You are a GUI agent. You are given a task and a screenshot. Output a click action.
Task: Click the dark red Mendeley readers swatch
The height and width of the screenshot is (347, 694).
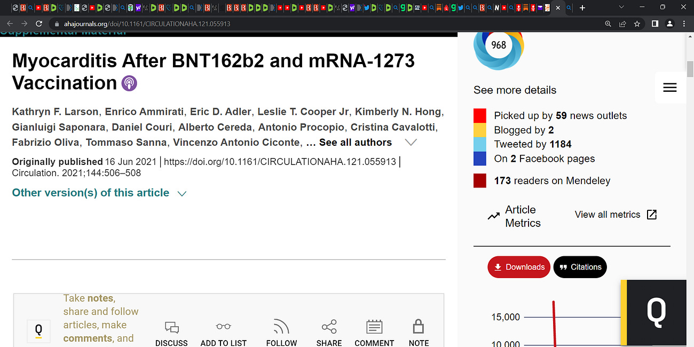click(480, 181)
